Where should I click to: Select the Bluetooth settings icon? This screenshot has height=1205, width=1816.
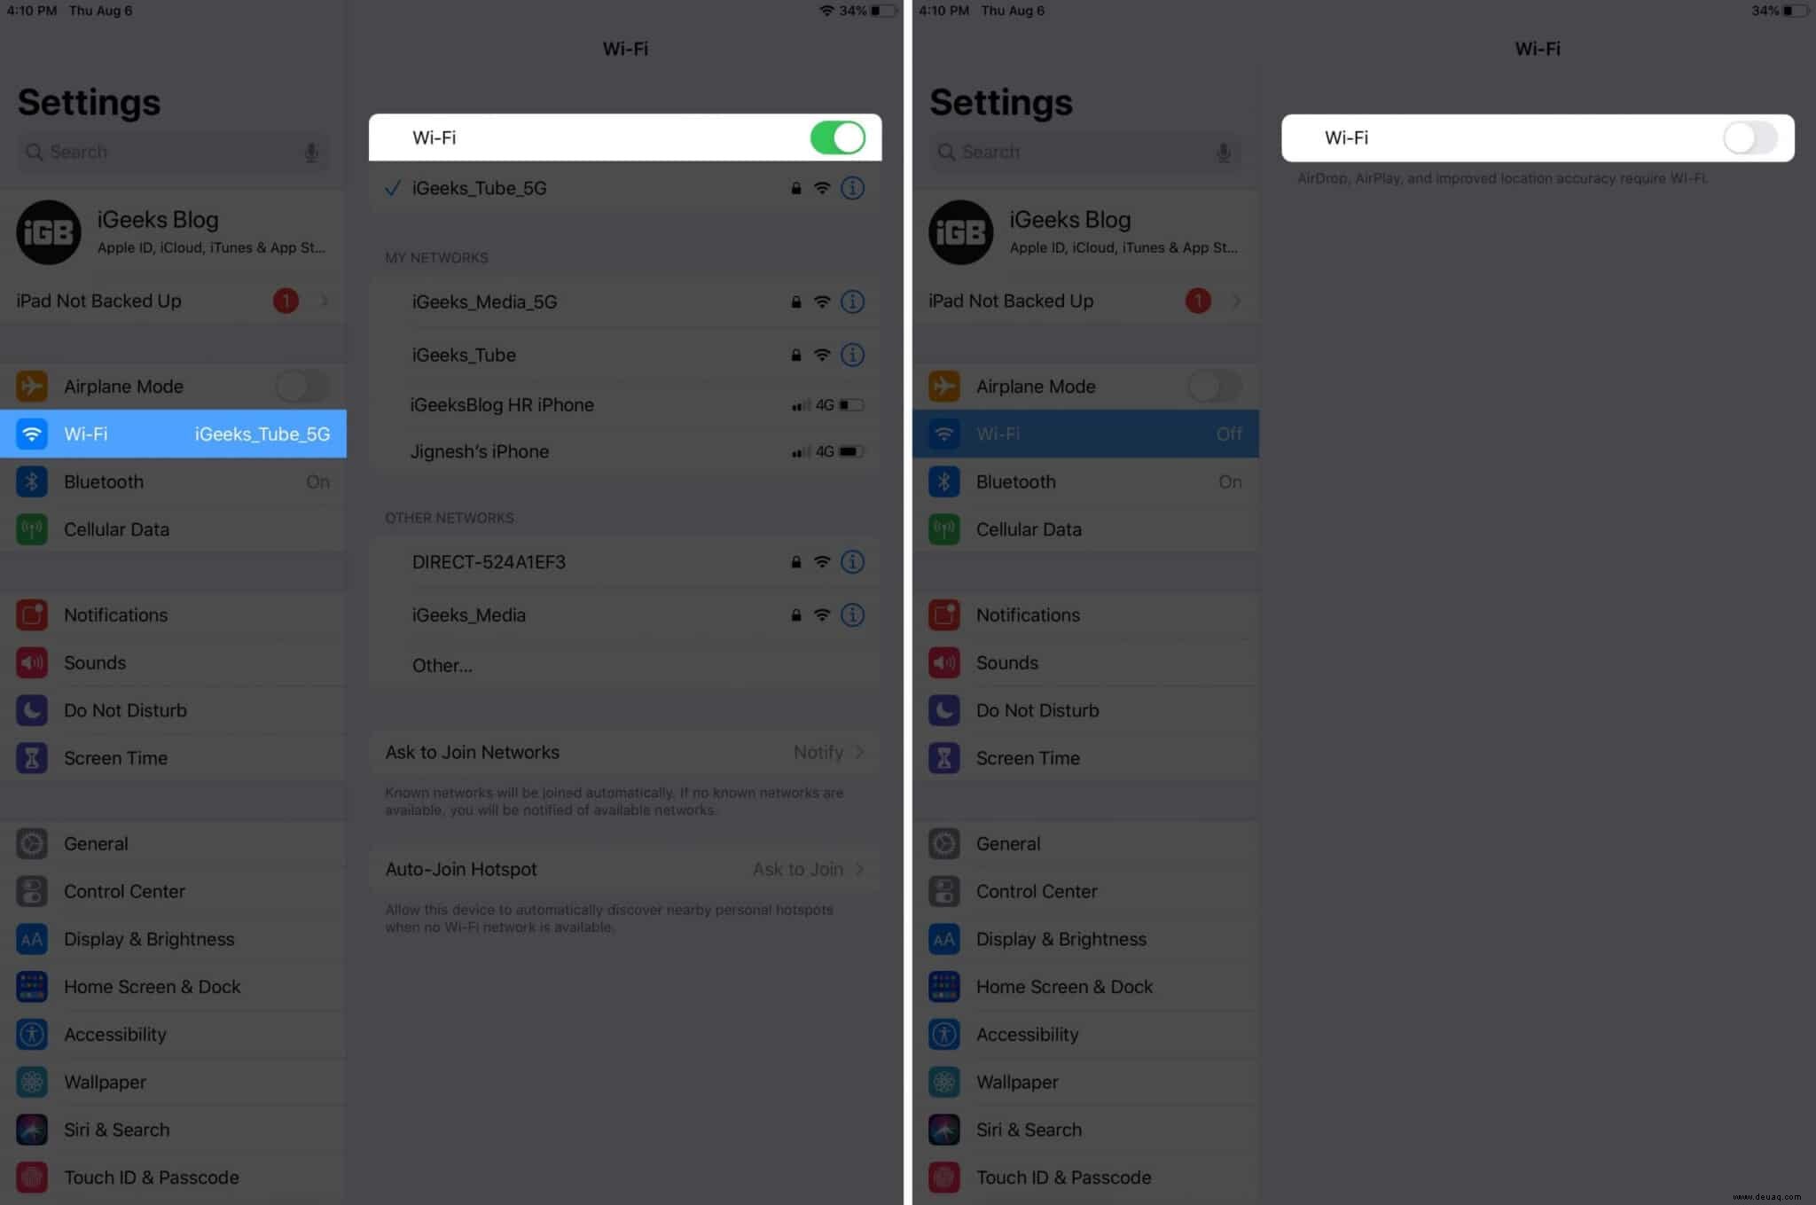34,480
